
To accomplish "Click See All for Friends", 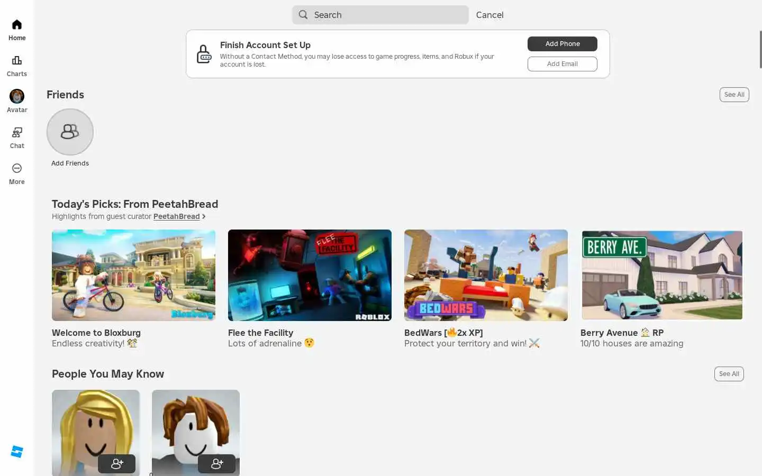I will click(x=734, y=95).
